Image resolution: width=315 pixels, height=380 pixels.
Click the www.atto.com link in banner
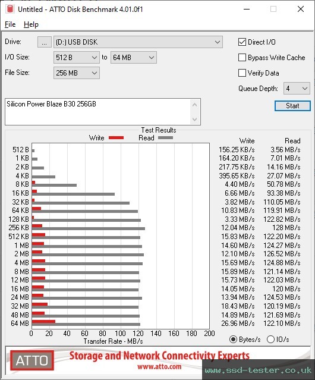pyautogui.click(x=159, y=367)
